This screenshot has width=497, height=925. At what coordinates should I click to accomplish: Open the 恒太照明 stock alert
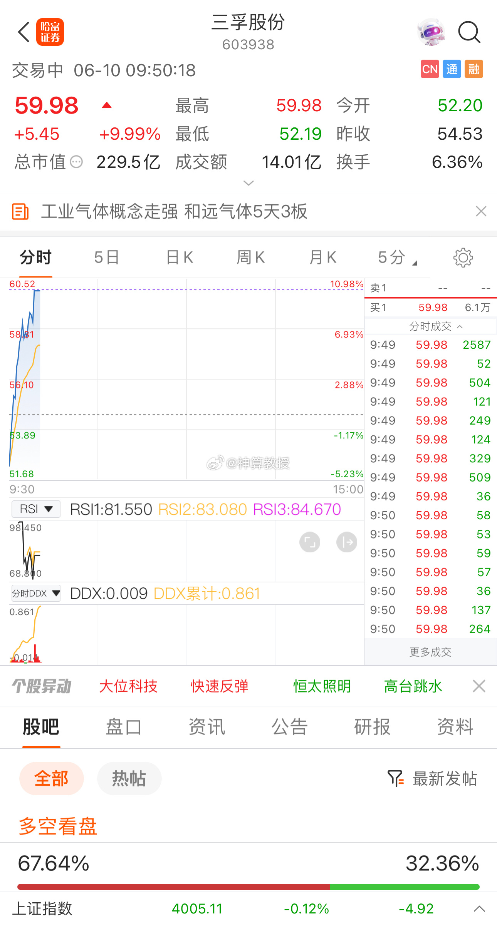click(x=322, y=686)
